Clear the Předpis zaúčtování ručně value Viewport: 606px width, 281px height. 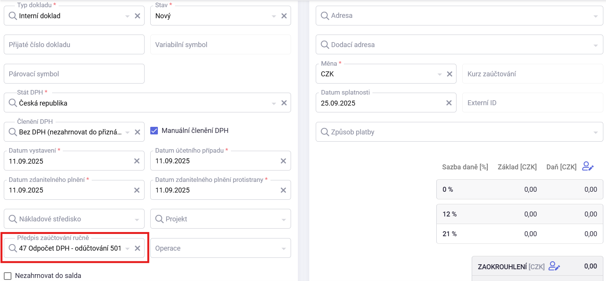(137, 248)
